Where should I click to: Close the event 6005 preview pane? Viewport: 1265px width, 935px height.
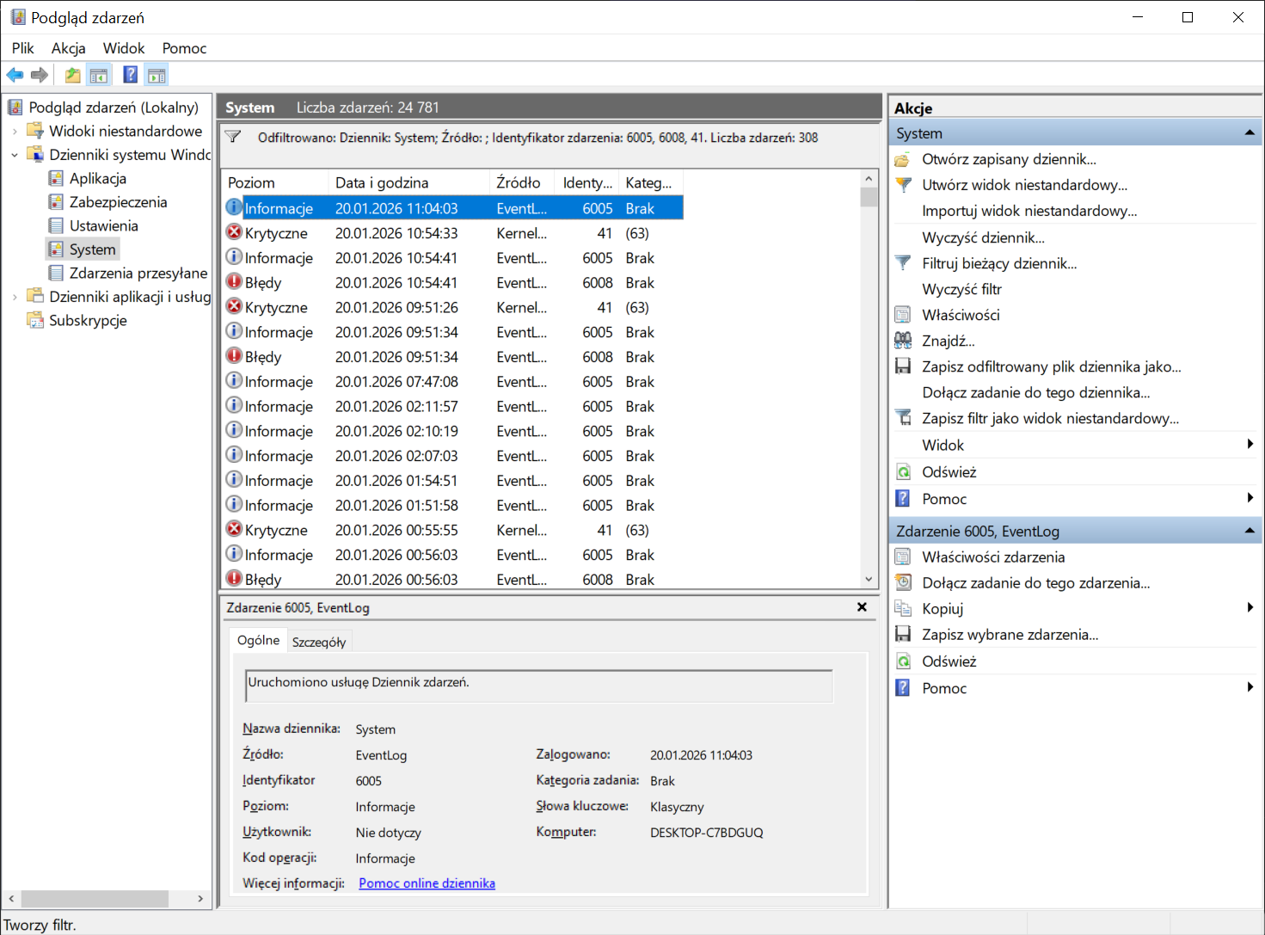pyautogui.click(x=862, y=607)
